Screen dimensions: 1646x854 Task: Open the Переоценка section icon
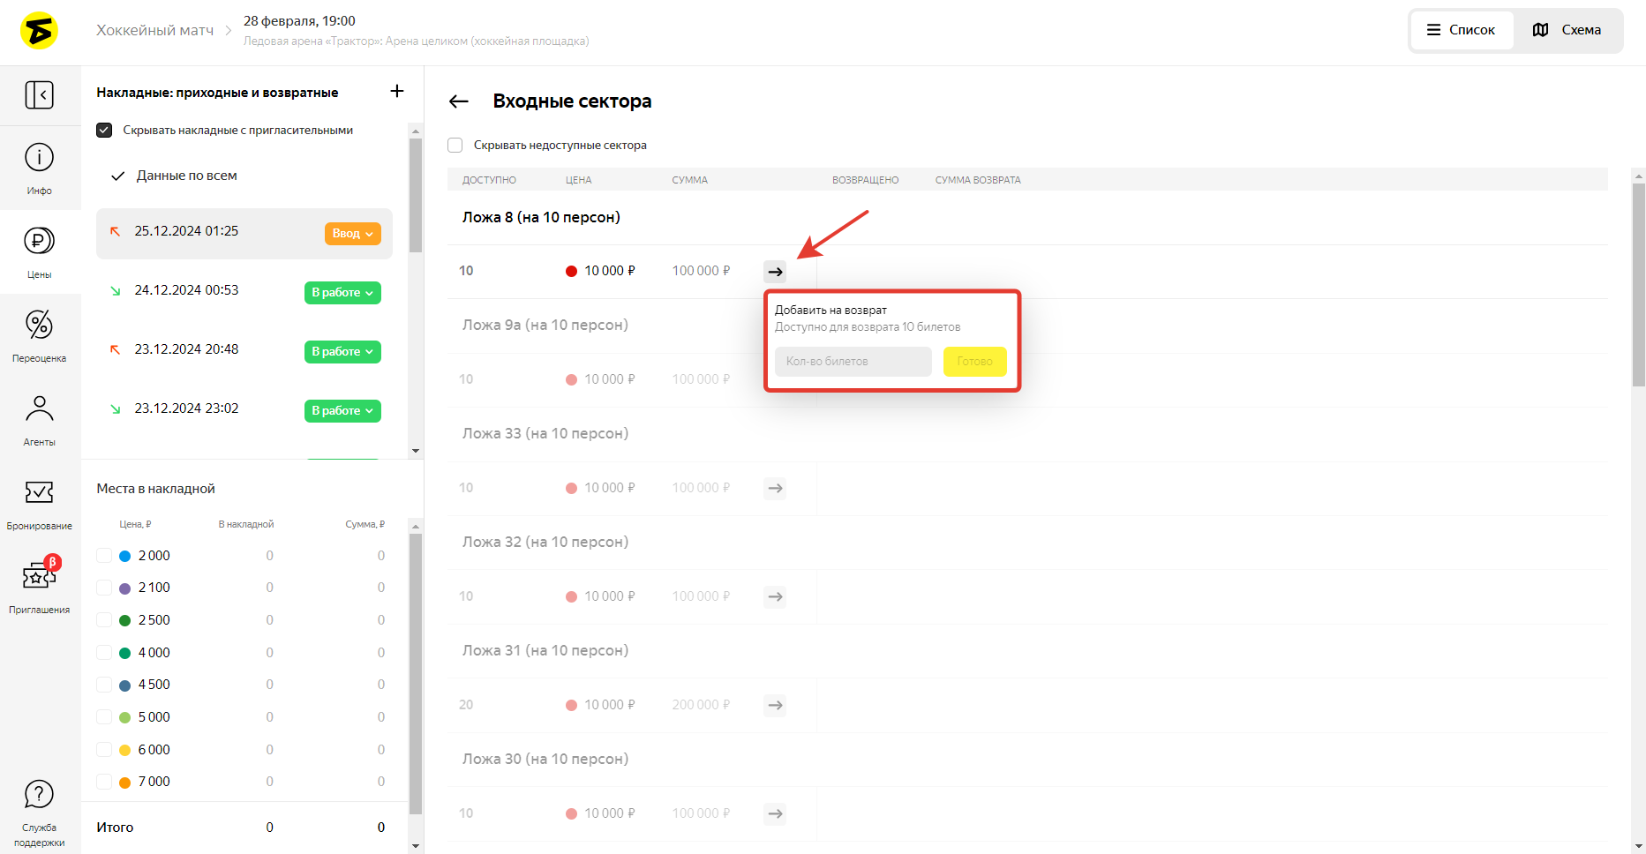point(39,326)
